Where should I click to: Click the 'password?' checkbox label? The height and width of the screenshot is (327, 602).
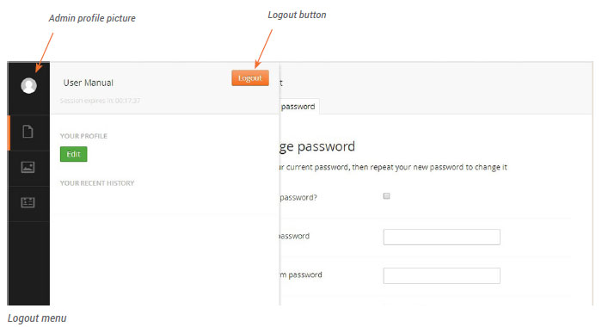(x=298, y=198)
